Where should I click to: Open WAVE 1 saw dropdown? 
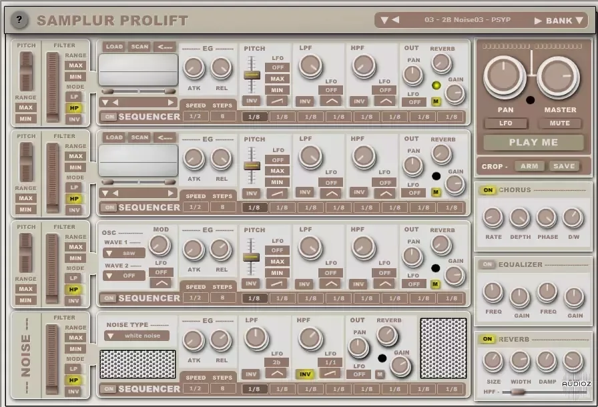tap(124, 253)
